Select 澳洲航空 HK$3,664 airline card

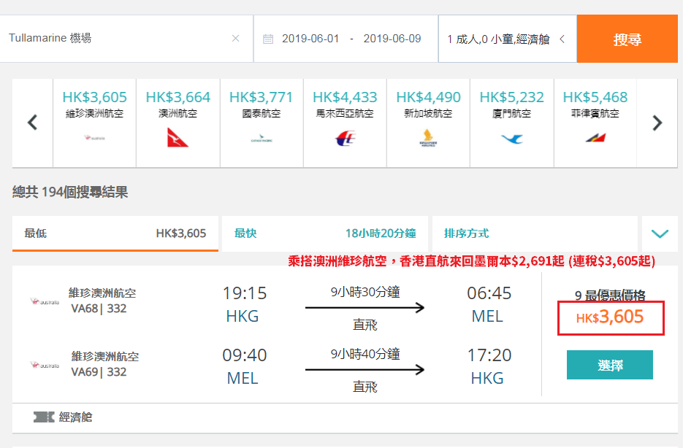(178, 123)
